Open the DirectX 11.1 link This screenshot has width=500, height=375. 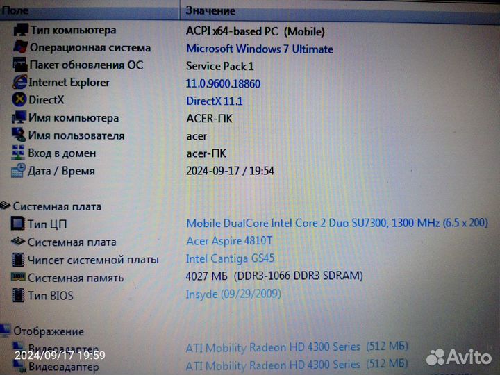pyautogui.click(x=215, y=101)
